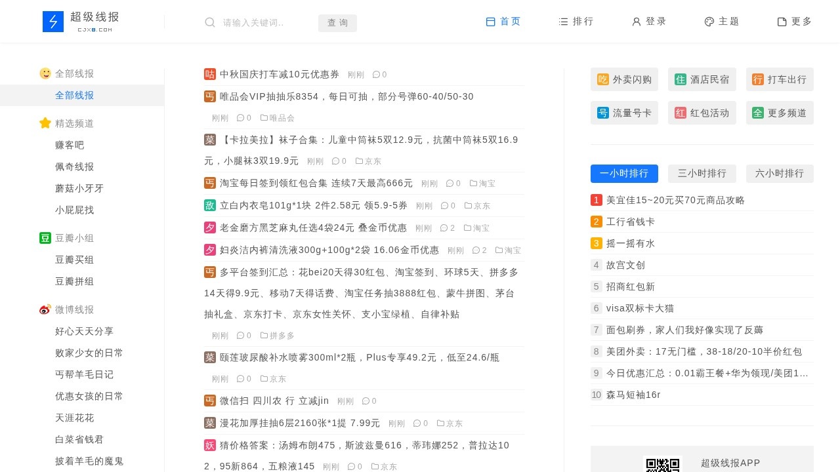Switch to 一小时排行 tab
The width and height of the screenshot is (840, 472).
(x=624, y=174)
